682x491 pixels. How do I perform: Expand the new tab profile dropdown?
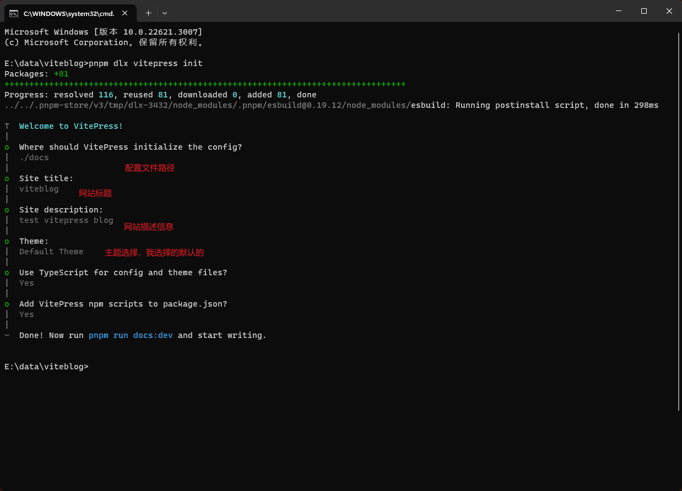click(165, 13)
